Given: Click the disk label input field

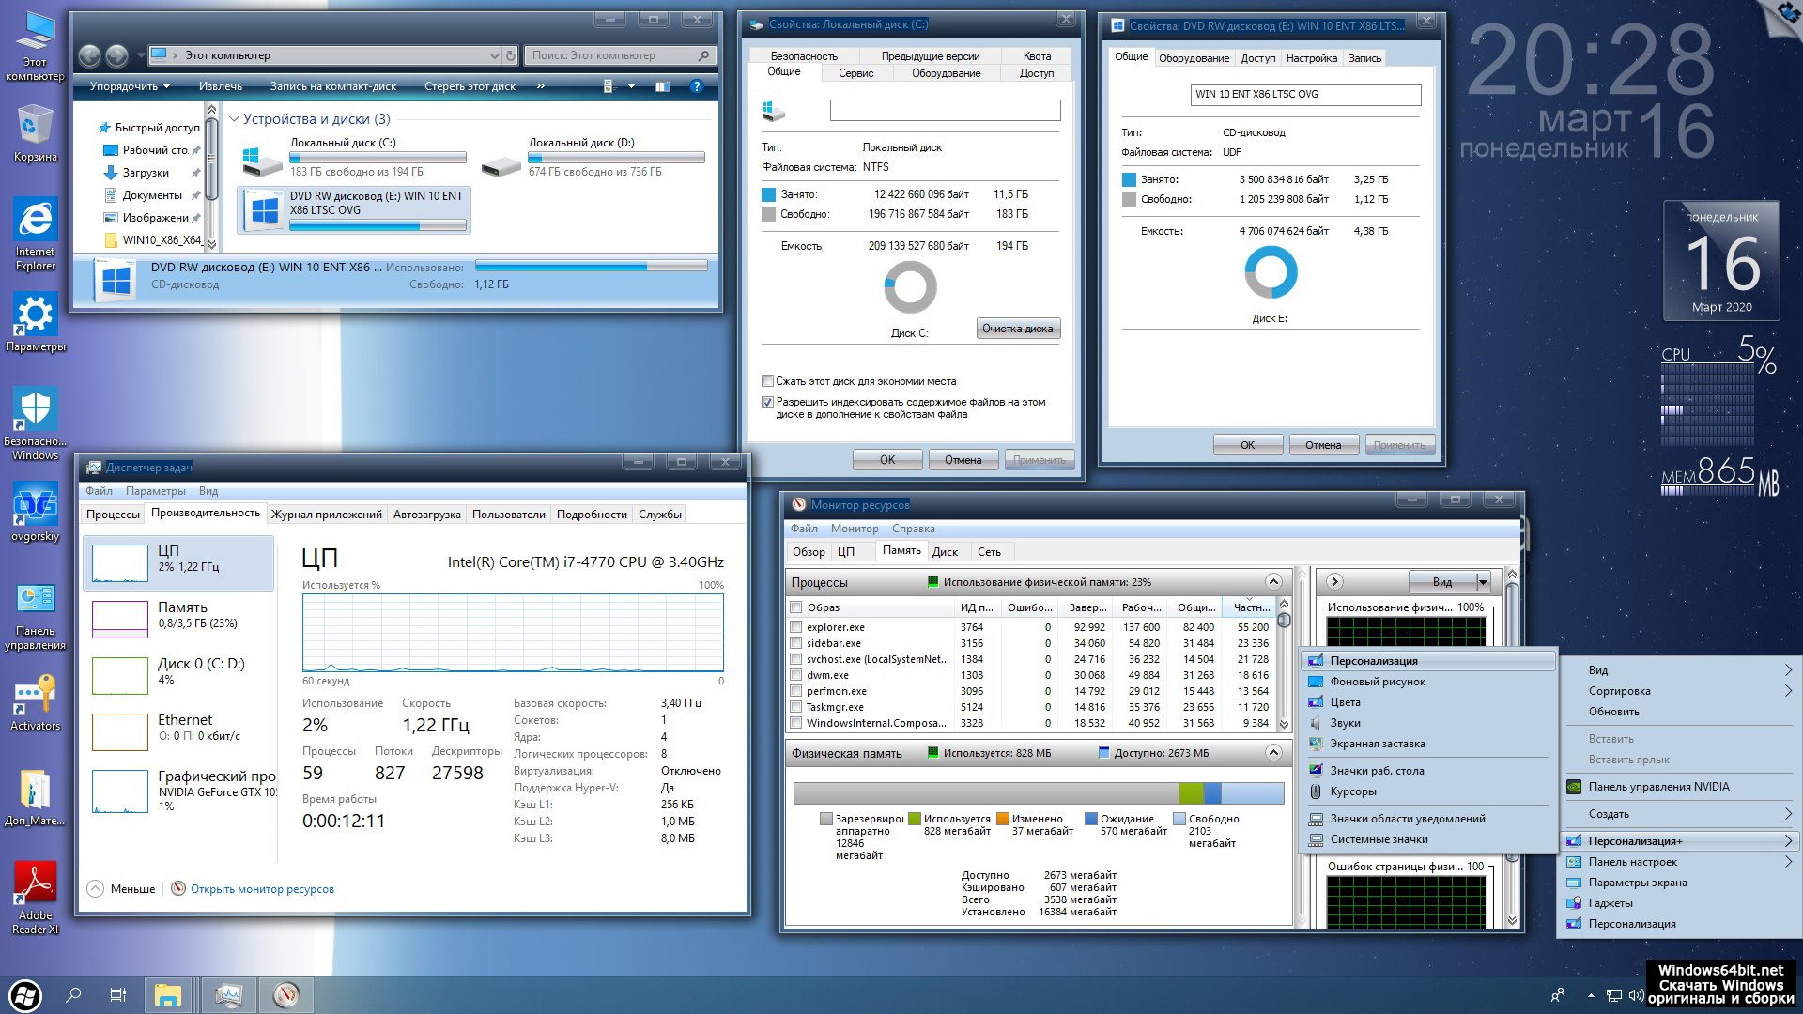Looking at the screenshot, I should pyautogui.click(x=945, y=111).
